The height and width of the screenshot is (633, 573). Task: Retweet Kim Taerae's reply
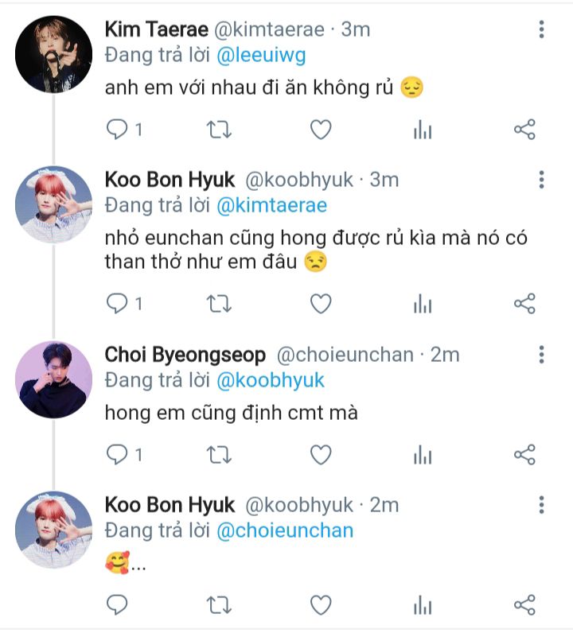coord(219,130)
